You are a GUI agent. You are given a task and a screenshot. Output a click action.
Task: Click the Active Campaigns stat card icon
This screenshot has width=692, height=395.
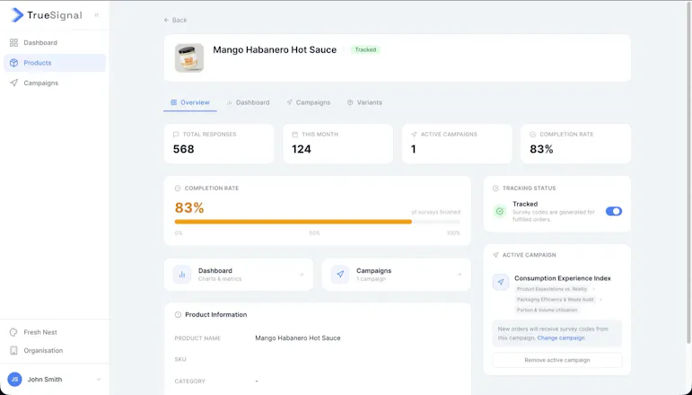[x=414, y=134]
